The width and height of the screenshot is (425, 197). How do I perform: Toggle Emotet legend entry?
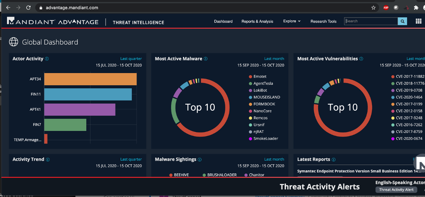tap(257, 77)
